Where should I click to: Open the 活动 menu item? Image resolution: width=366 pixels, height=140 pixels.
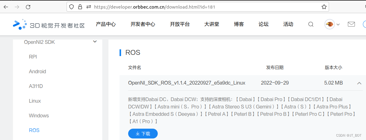point(288,24)
